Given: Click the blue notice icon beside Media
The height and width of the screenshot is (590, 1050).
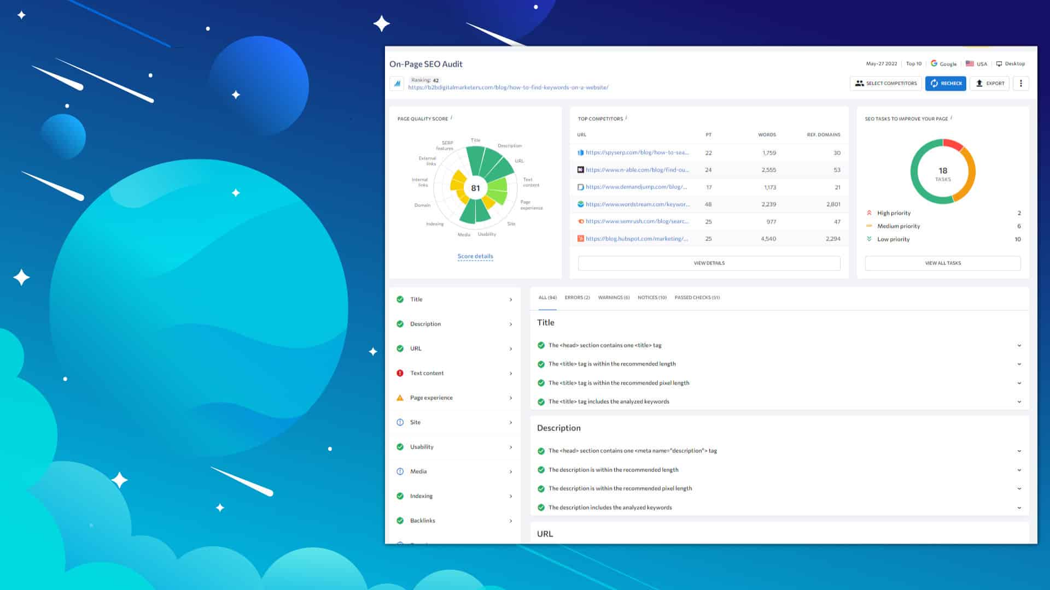Looking at the screenshot, I should pos(400,471).
